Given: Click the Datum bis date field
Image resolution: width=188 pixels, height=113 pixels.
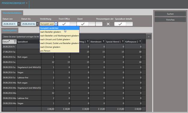Looking at the screenshot, I should 29,24.
